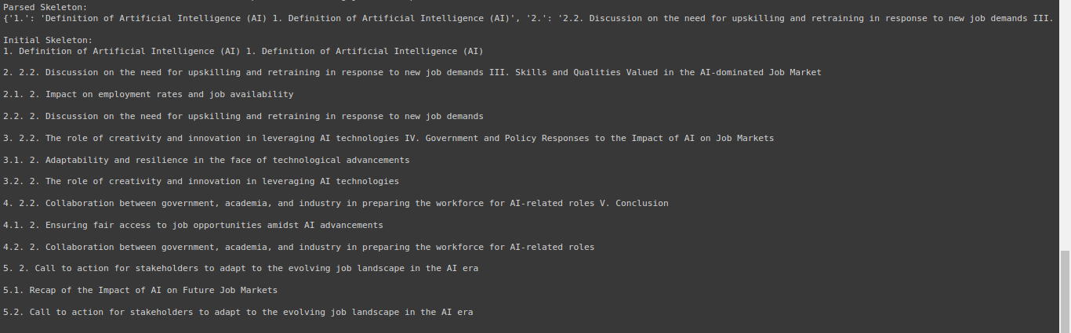1071x333 pixels.
Task: Click line '5. 2. Call to action for stakeholders'
Action: click(x=241, y=269)
